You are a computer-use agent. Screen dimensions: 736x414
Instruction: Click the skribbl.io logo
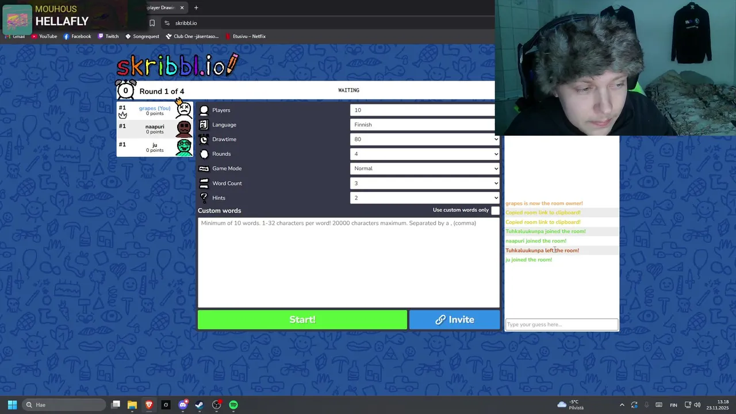click(x=177, y=65)
